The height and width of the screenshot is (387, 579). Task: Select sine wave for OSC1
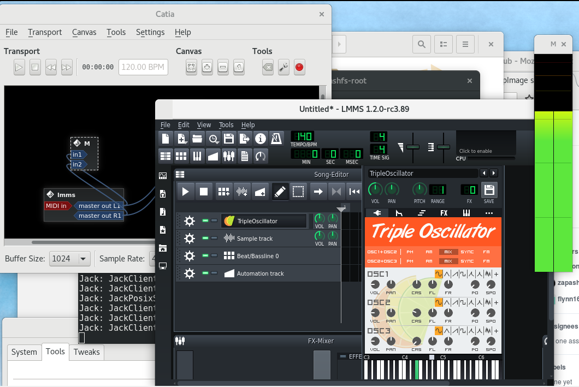point(439,274)
